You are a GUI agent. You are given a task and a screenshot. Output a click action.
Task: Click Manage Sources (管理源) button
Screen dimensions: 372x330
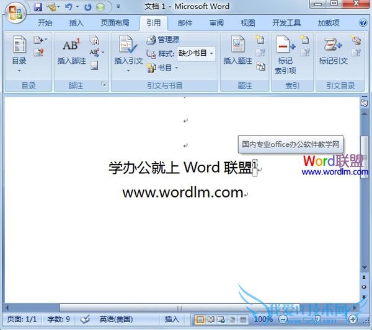[164, 40]
